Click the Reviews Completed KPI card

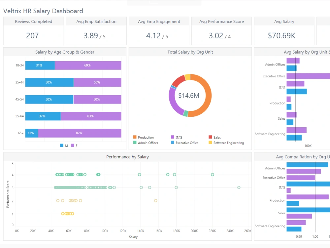pos(33,31)
